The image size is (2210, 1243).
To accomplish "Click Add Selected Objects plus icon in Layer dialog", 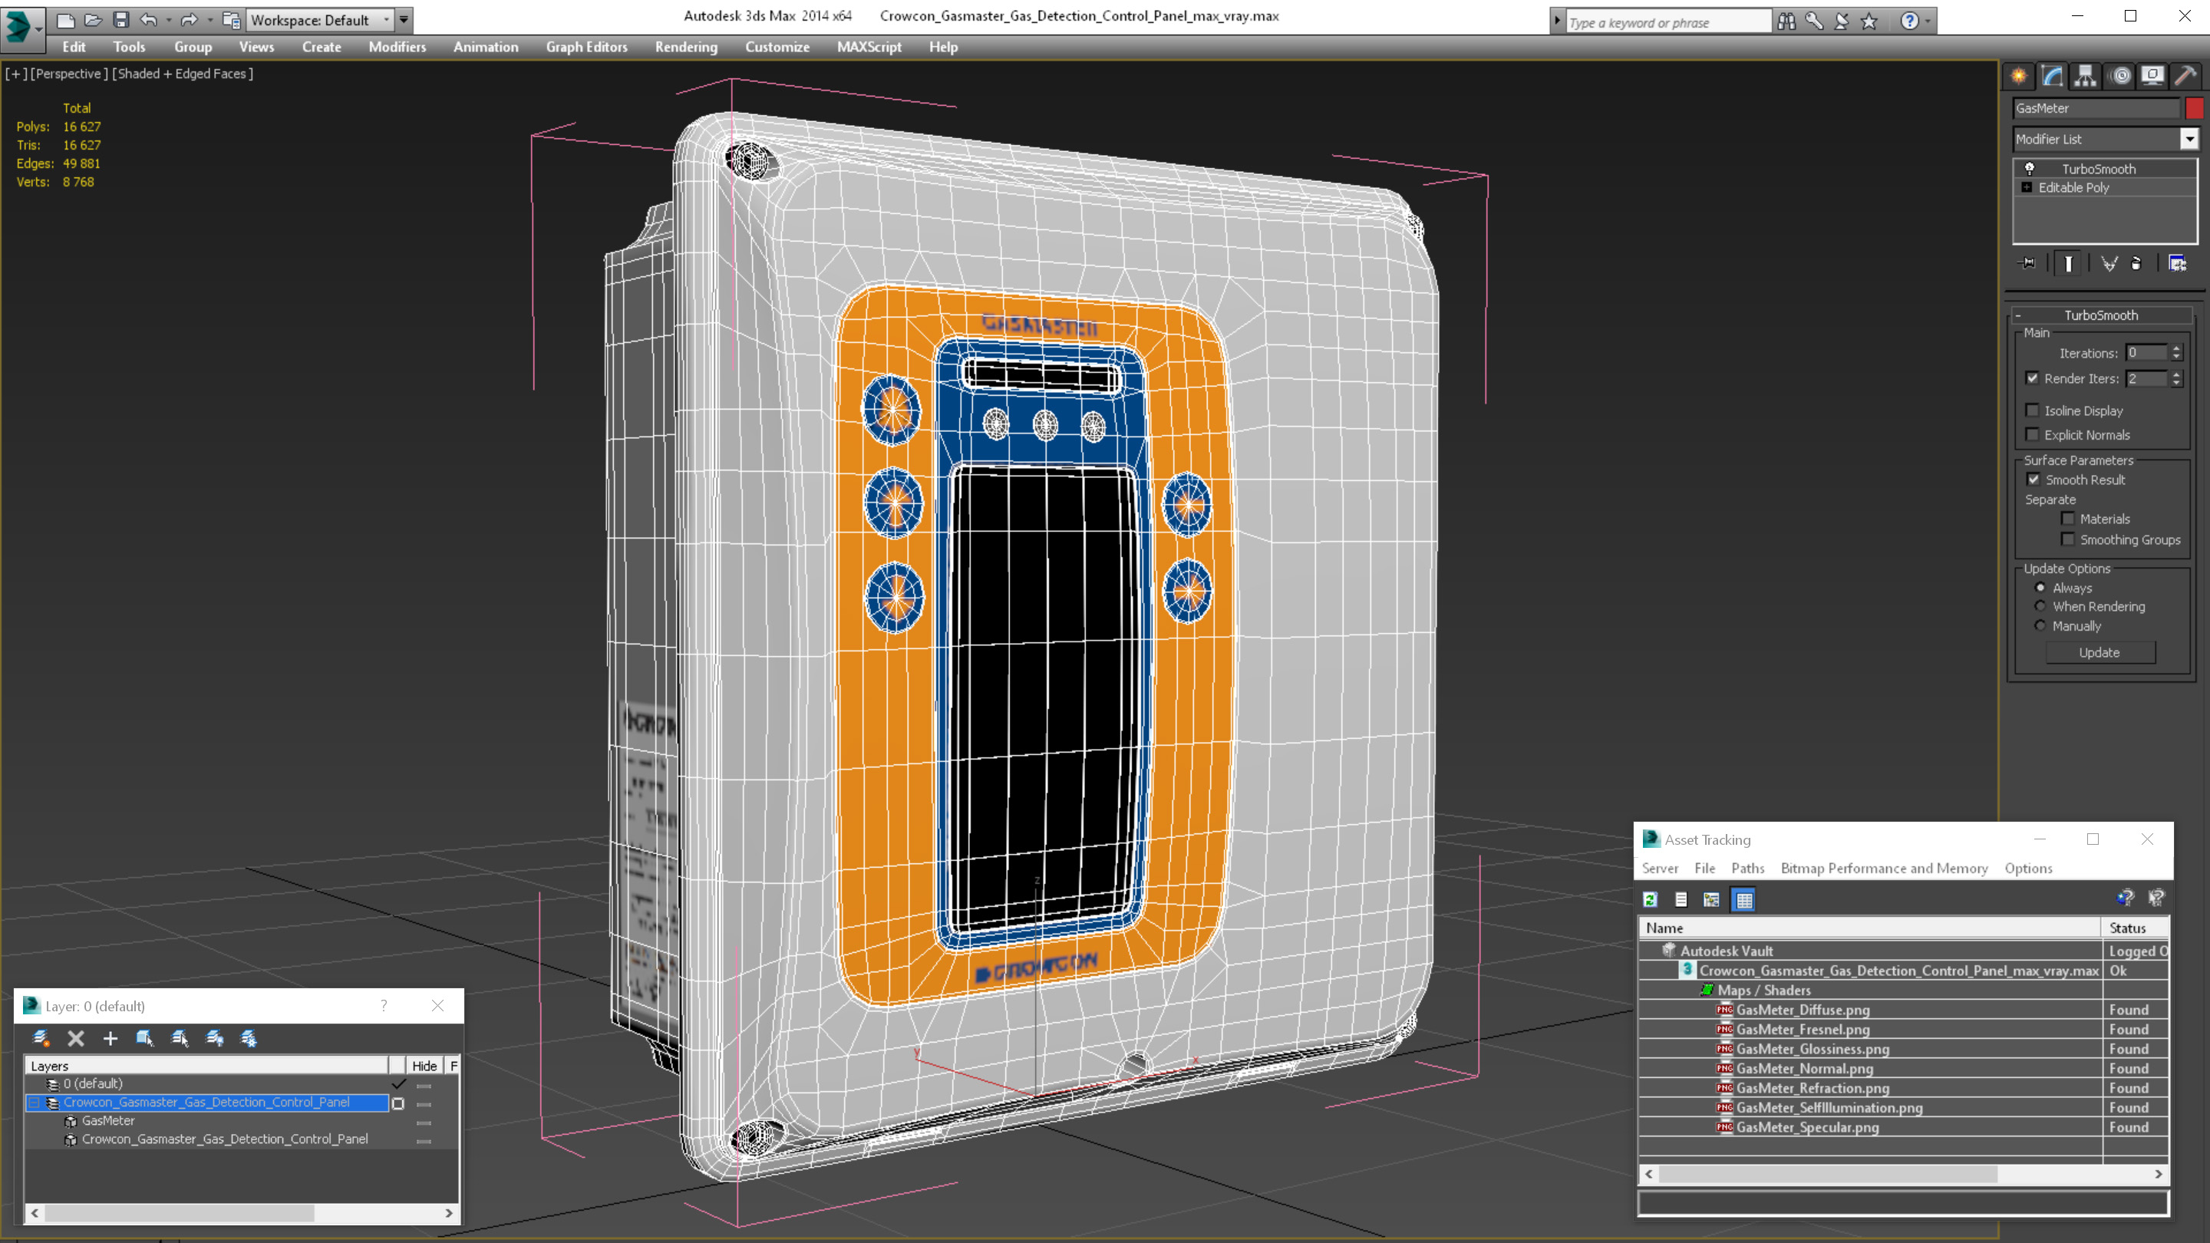I will click(110, 1039).
